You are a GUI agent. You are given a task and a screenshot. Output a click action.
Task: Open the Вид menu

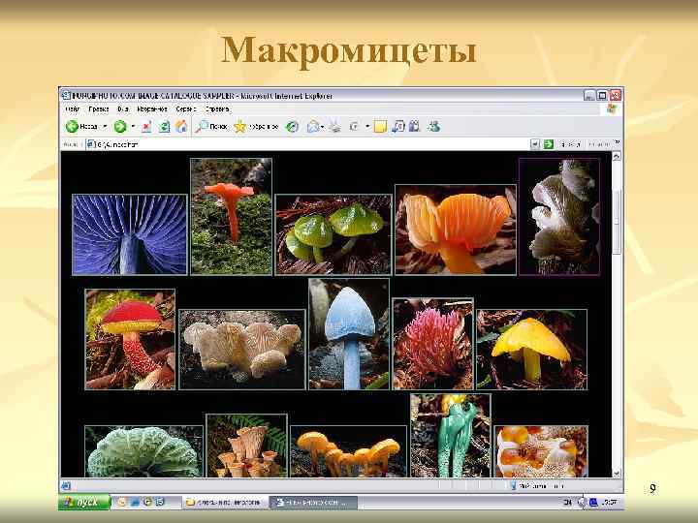(123, 108)
